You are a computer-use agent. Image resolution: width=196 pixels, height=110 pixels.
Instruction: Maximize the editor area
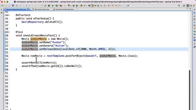tap(190, 9)
